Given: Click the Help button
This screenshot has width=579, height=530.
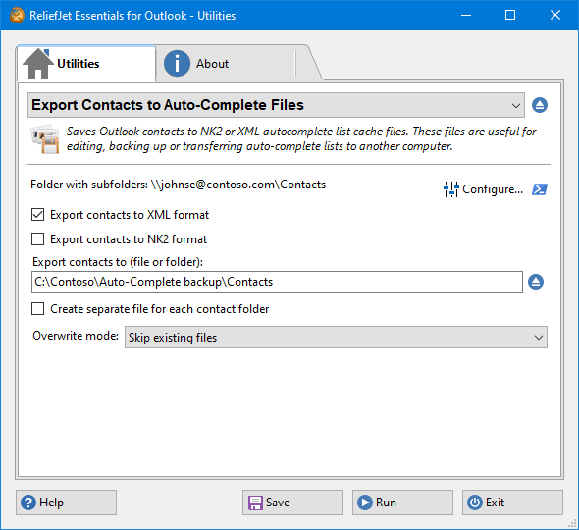Looking at the screenshot, I should (x=66, y=503).
